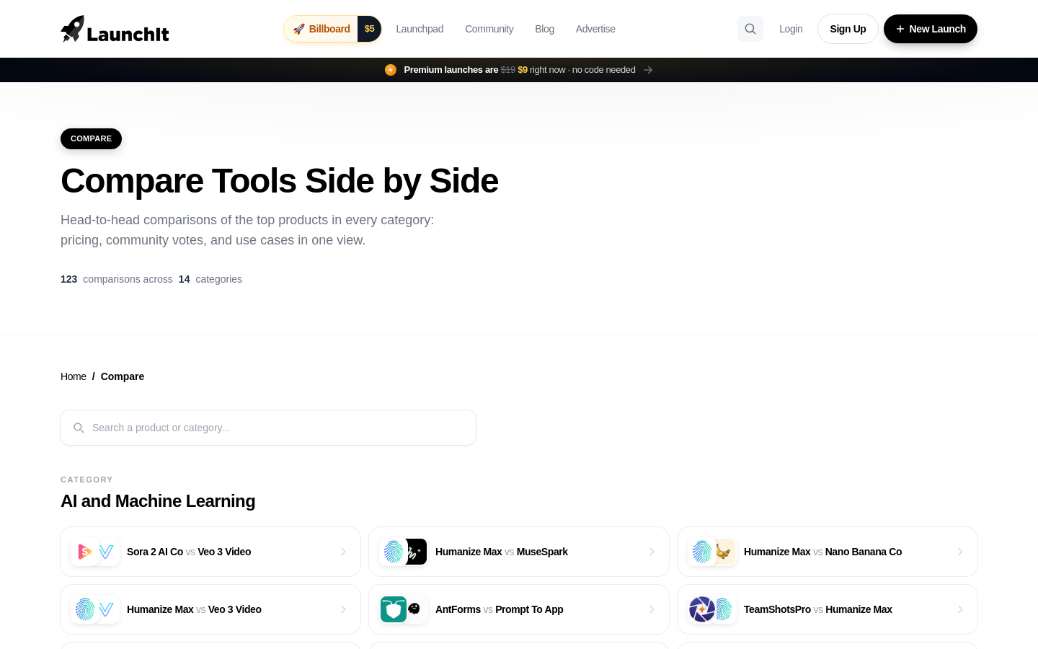Click the Sora 2 AI Co product logo
Viewport: 1038px width, 649px height.
coord(84,552)
